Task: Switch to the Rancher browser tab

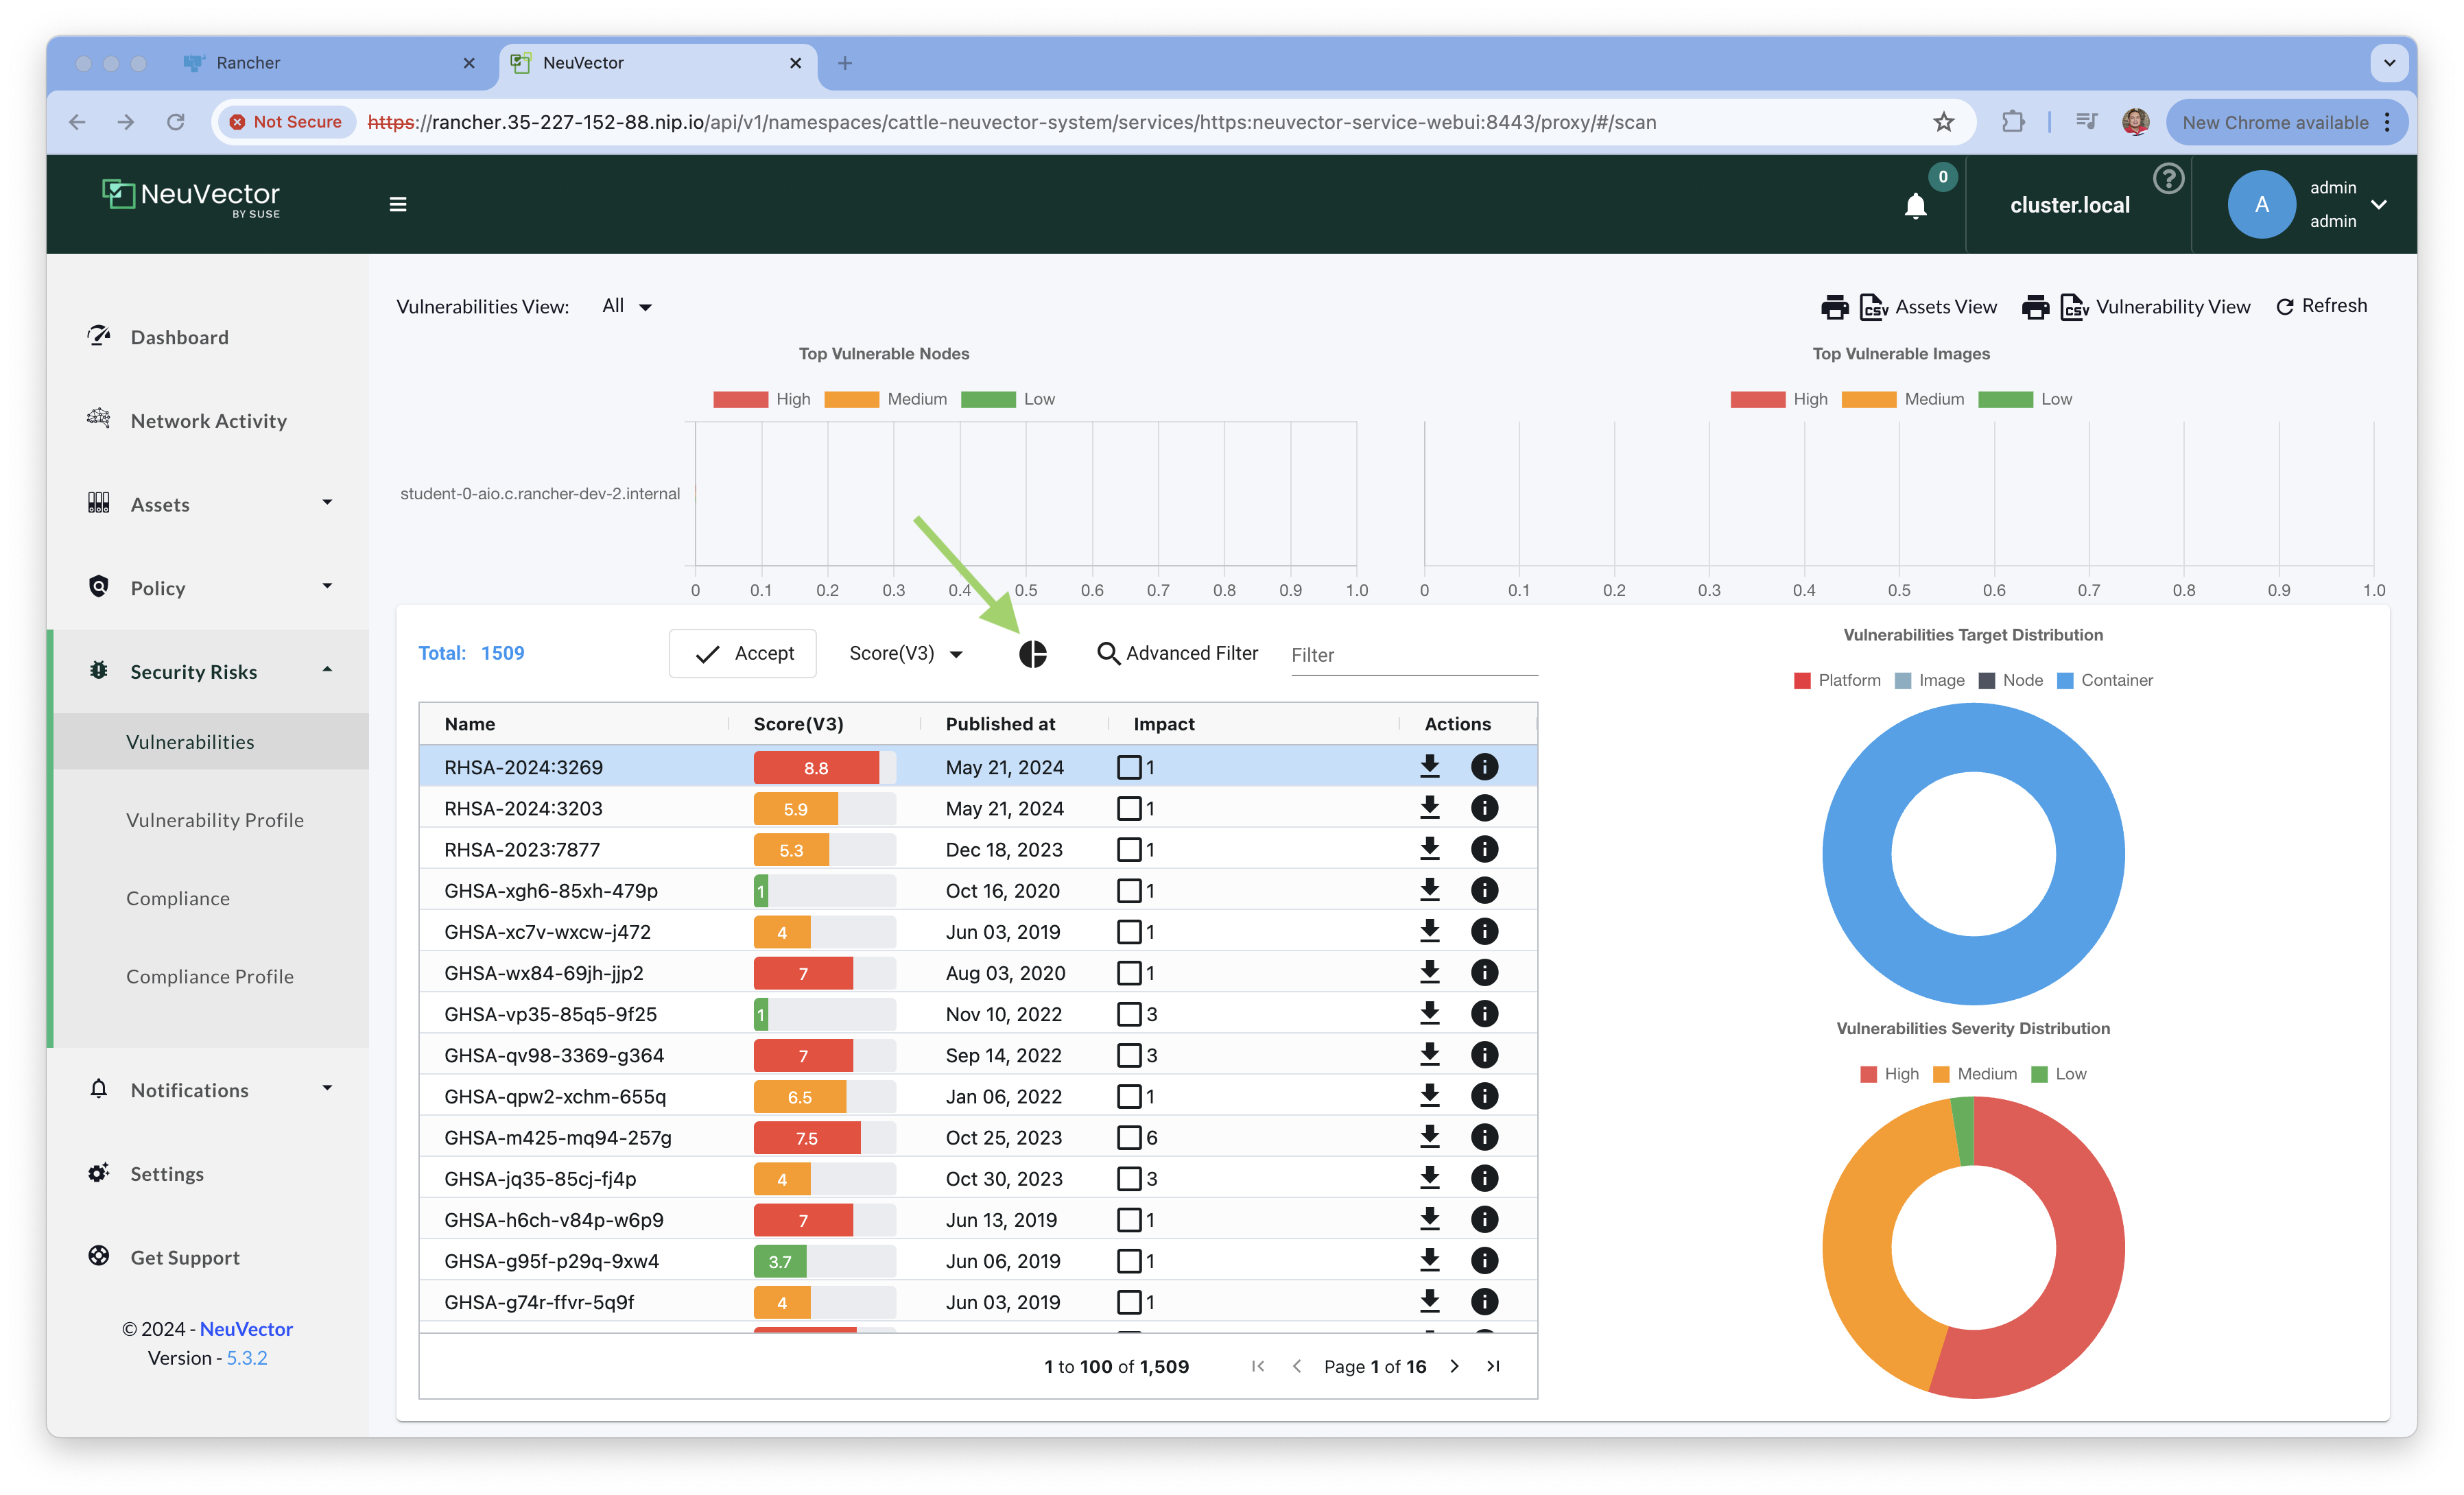Action: tap(248, 63)
